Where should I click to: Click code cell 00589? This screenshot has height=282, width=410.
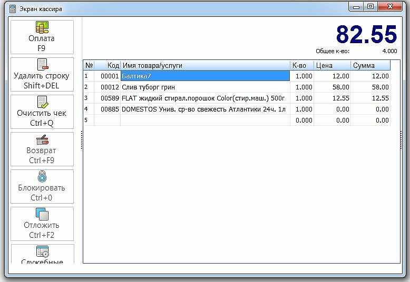pos(107,98)
